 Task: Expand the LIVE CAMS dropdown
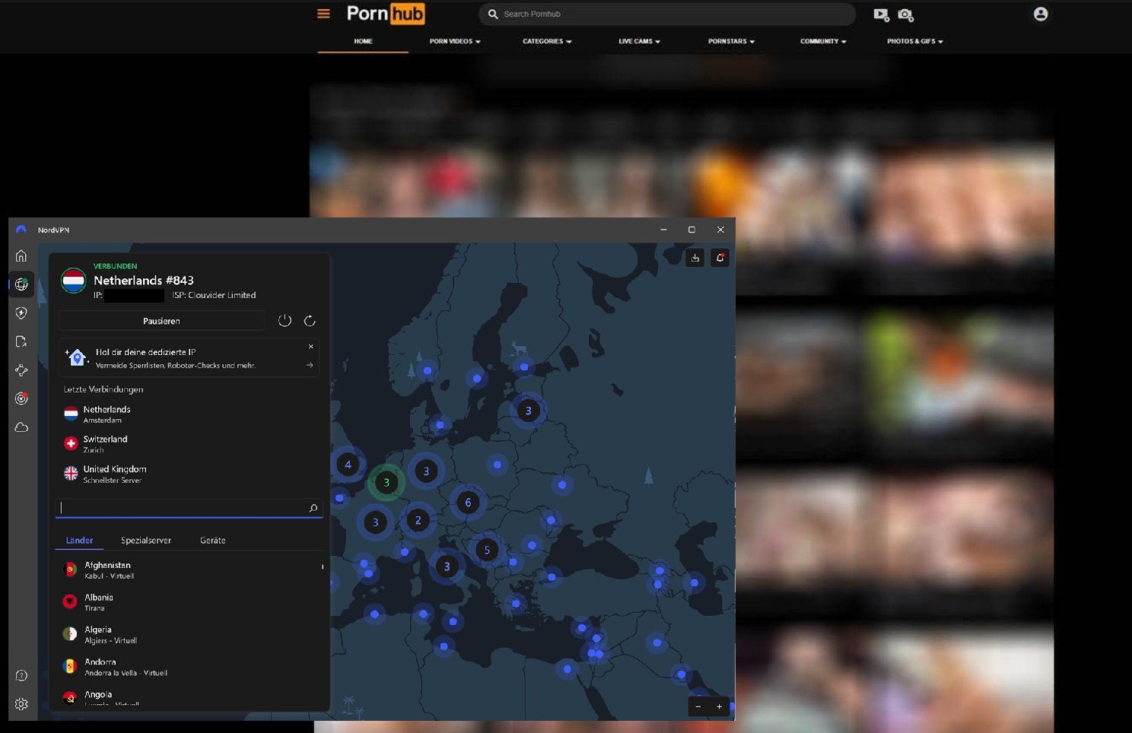point(638,41)
